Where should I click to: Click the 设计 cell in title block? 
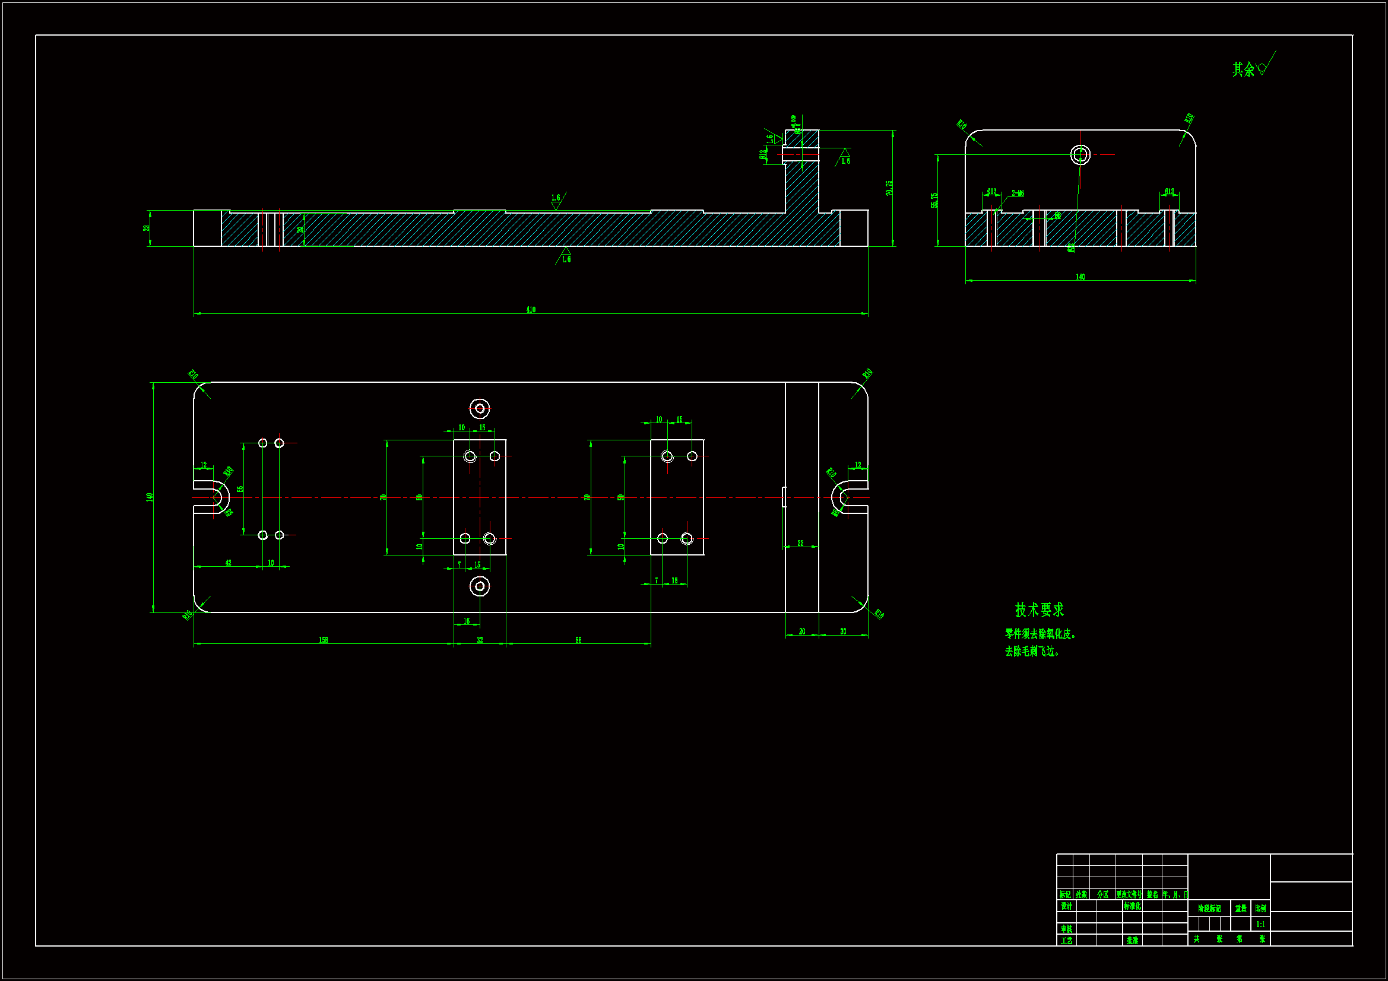(1066, 906)
